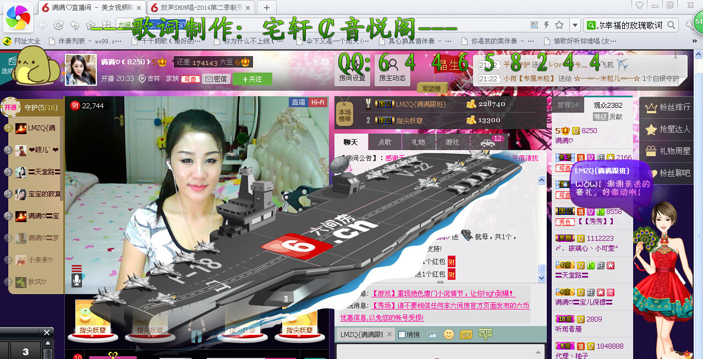The width and height of the screenshot is (703, 359).
Task: Click 开通 guardian activation badge
Action: 10,108
